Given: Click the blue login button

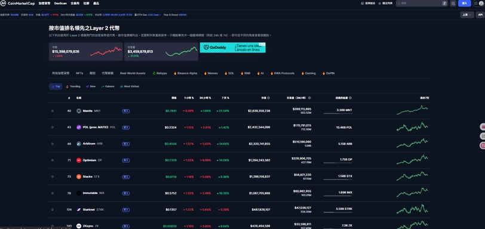Looking at the screenshot, I should (x=465, y=3).
